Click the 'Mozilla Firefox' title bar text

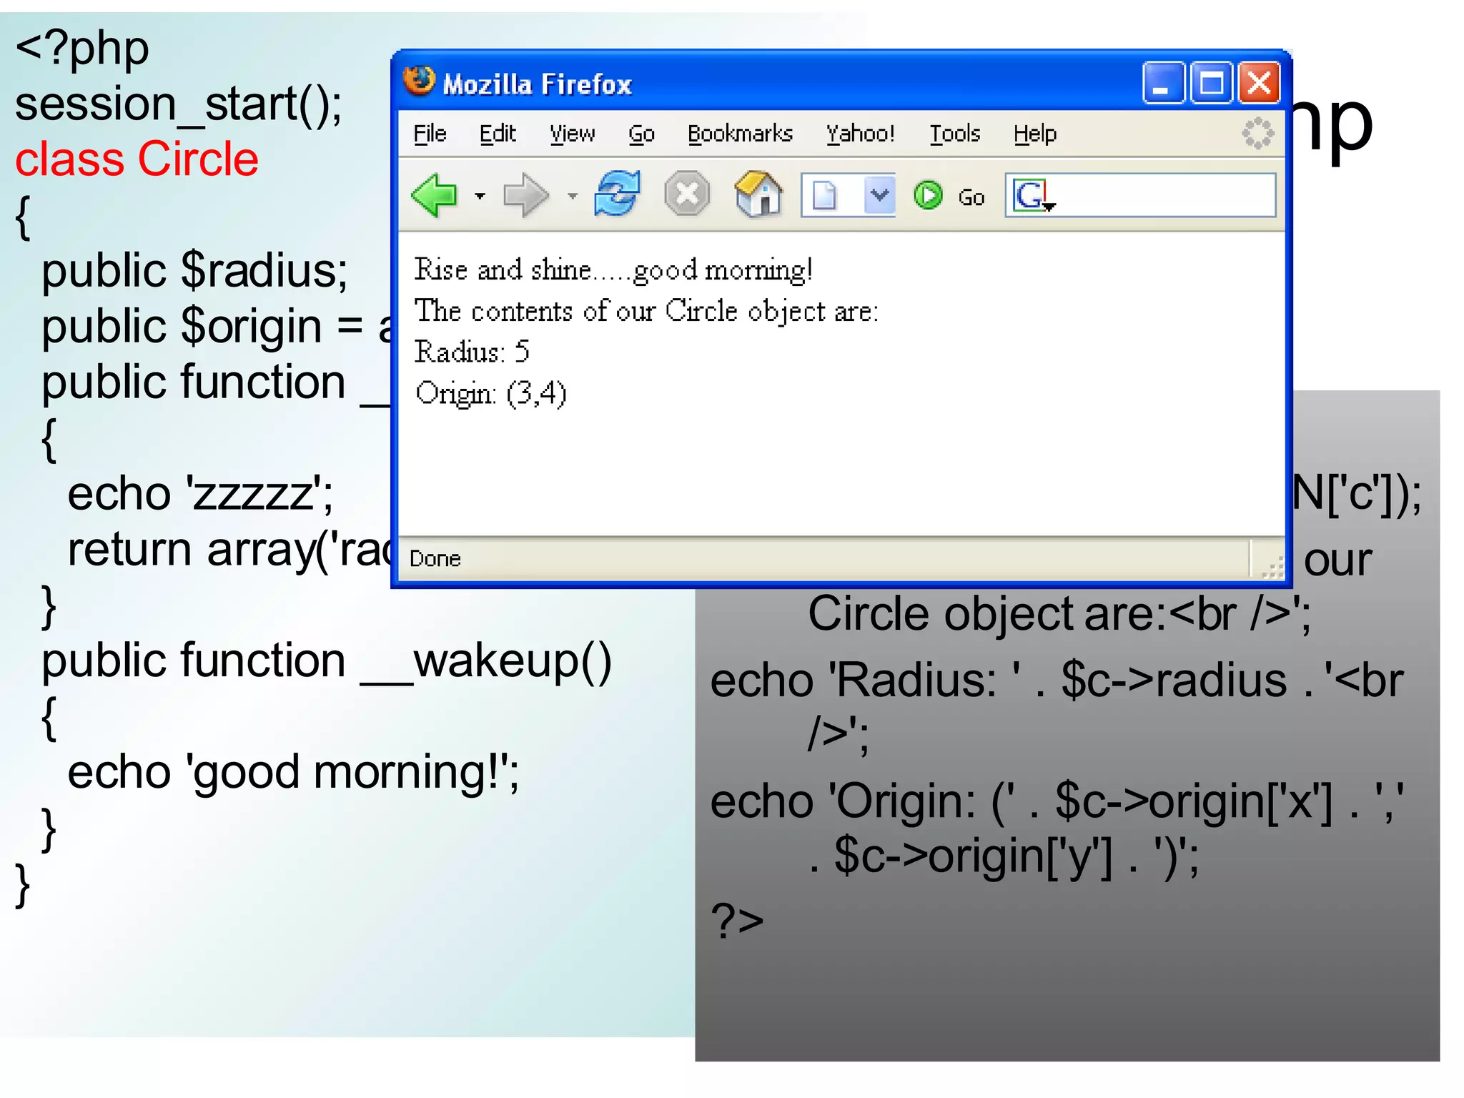pyautogui.click(x=537, y=84)
